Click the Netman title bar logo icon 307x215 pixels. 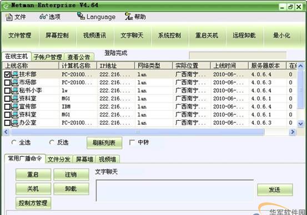(x=6, y=6)
